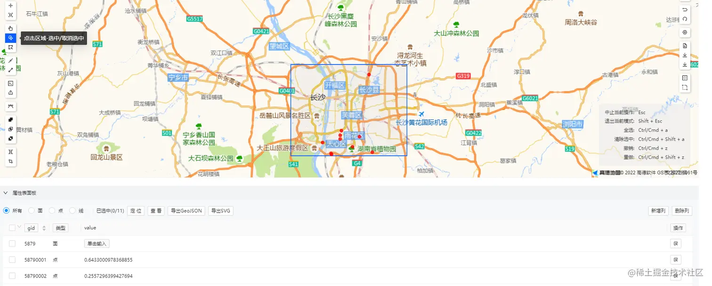This screenshot has height=286, width=712.
Task: Choose the line tool with two endpoints
Action: pos(10,70)
